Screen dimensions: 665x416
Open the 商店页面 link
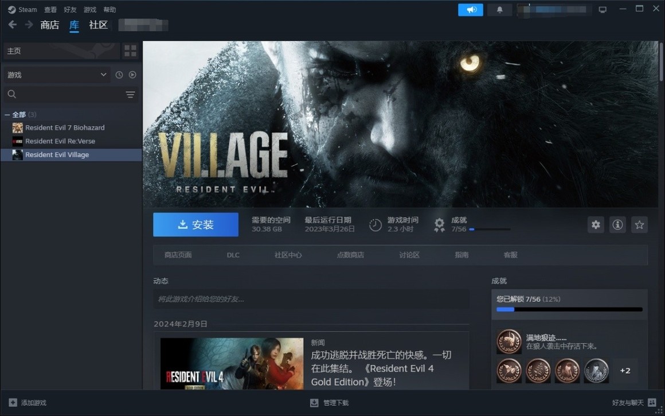pos(178,255)
